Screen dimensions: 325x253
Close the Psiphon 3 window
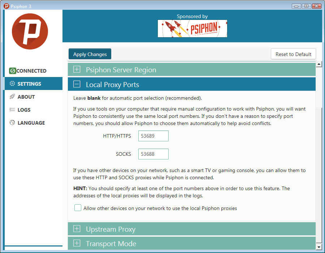coord(316,6)
